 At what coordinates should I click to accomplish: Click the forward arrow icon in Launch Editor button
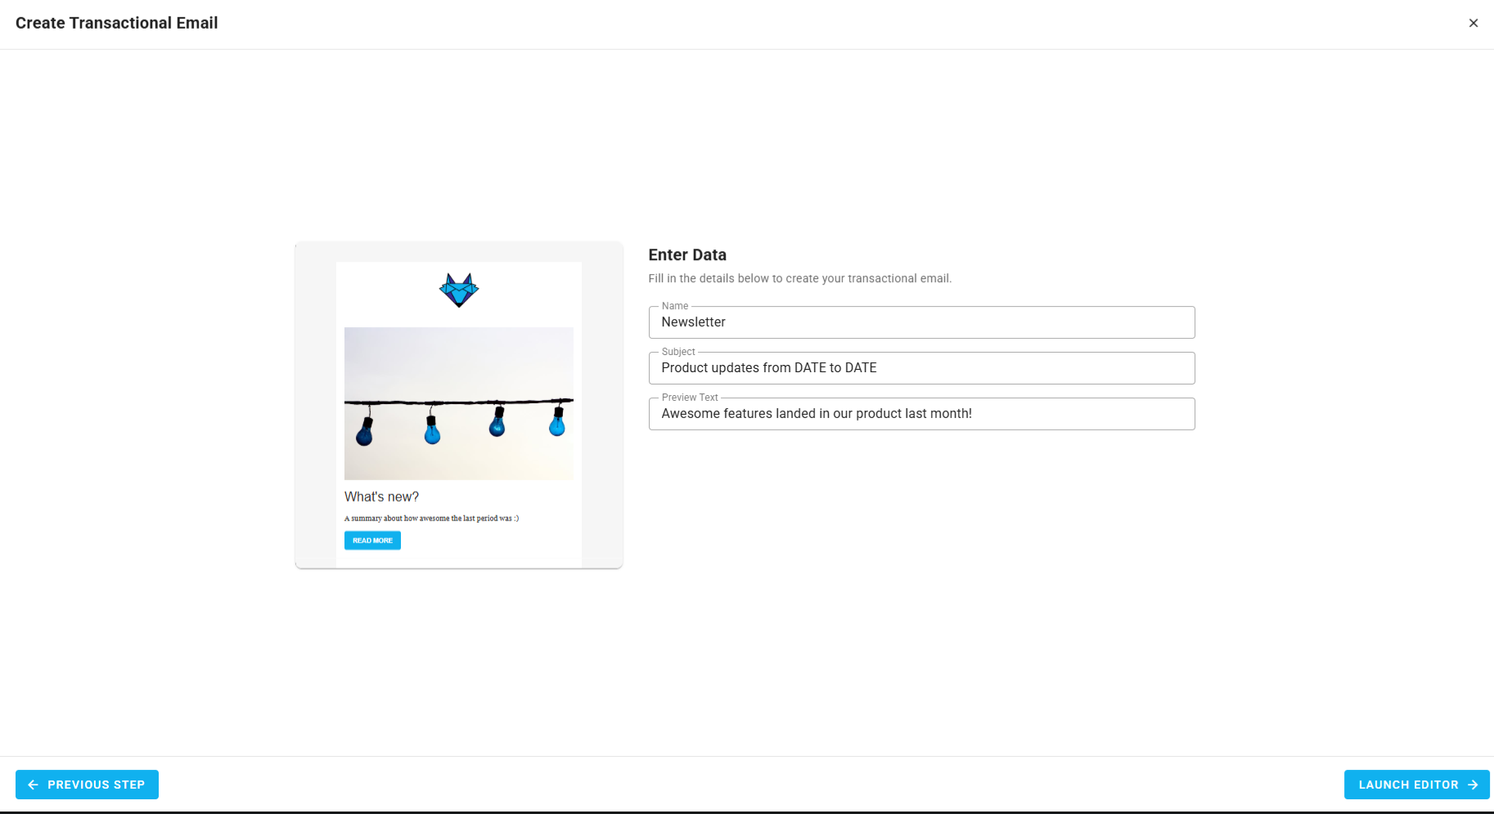tap(1474, 785)
